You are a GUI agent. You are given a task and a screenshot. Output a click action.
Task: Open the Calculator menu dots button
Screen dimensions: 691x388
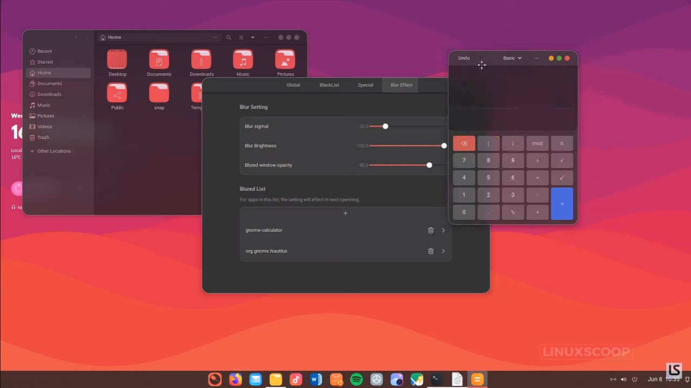point(536,58)
